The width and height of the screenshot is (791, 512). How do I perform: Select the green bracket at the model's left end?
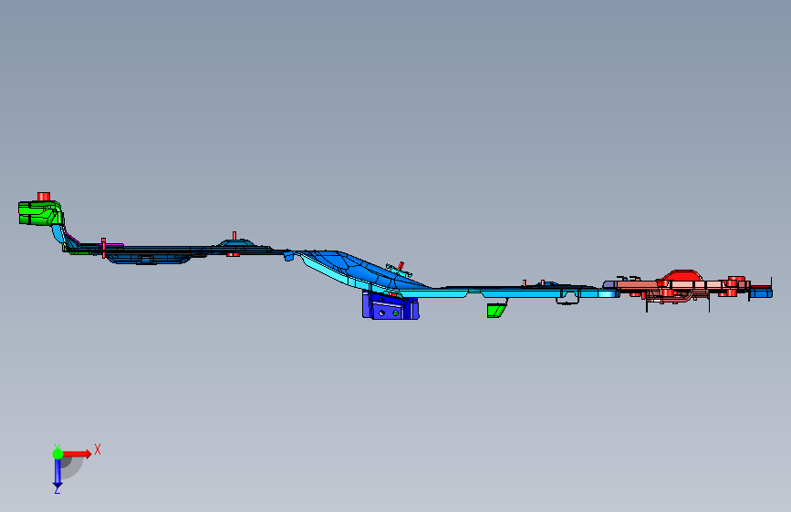40,212
